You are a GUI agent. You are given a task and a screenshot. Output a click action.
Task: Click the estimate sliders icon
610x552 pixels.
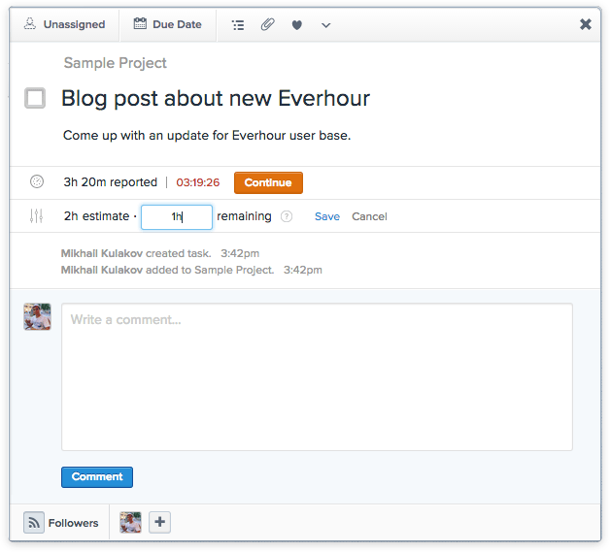(x=37, y=216)
